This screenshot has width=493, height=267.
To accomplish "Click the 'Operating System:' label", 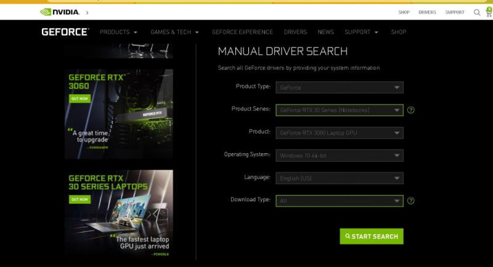I will pyautogui.click(x=247, y=154).
